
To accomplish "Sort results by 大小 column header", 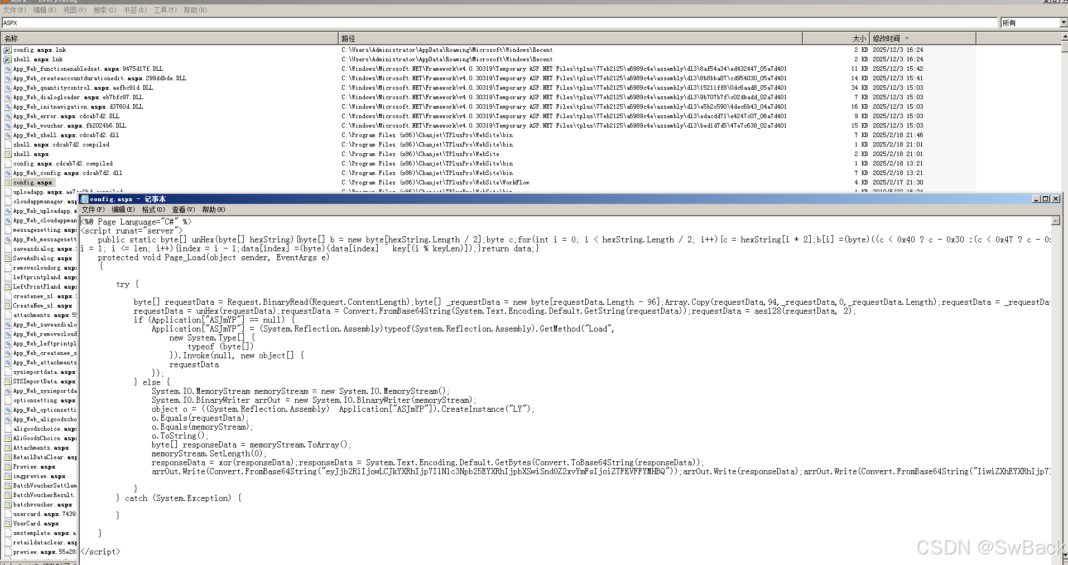I will (x=836, y=38).
